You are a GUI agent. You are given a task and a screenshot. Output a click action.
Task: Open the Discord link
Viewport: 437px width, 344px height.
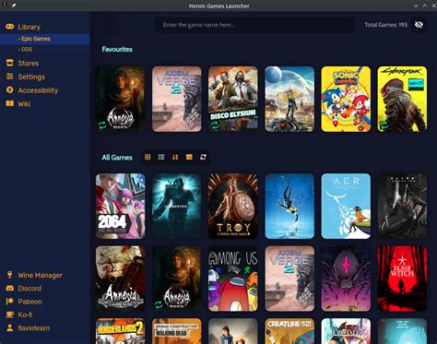[30, 289]
